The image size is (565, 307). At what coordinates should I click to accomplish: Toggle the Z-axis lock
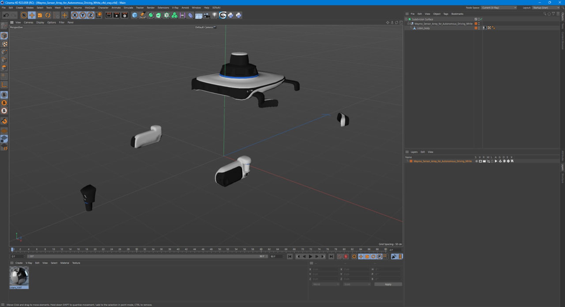pos(91,15)
